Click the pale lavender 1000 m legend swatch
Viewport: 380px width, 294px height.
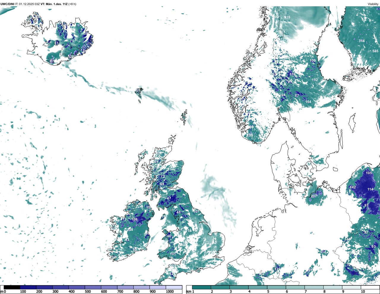point(174,287)
